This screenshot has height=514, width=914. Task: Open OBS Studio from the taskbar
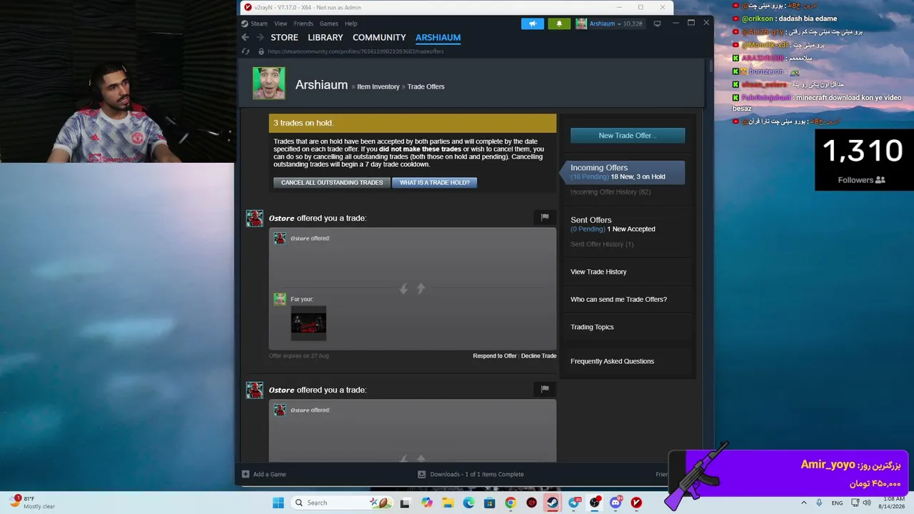tap(594, 503)
